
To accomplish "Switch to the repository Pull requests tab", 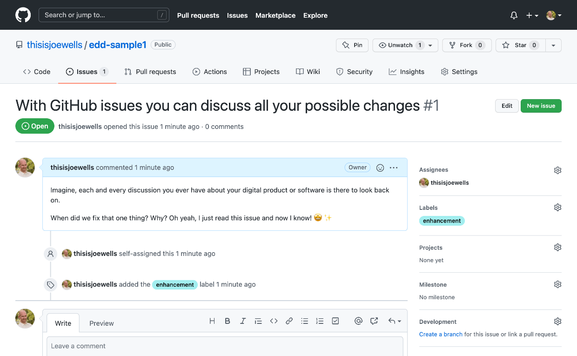I will click(x=150, y=72).
